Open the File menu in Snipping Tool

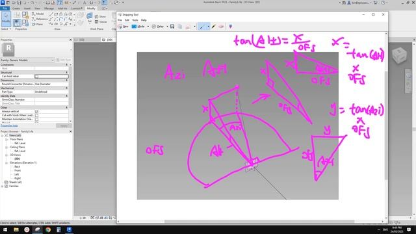click(120, 20)
